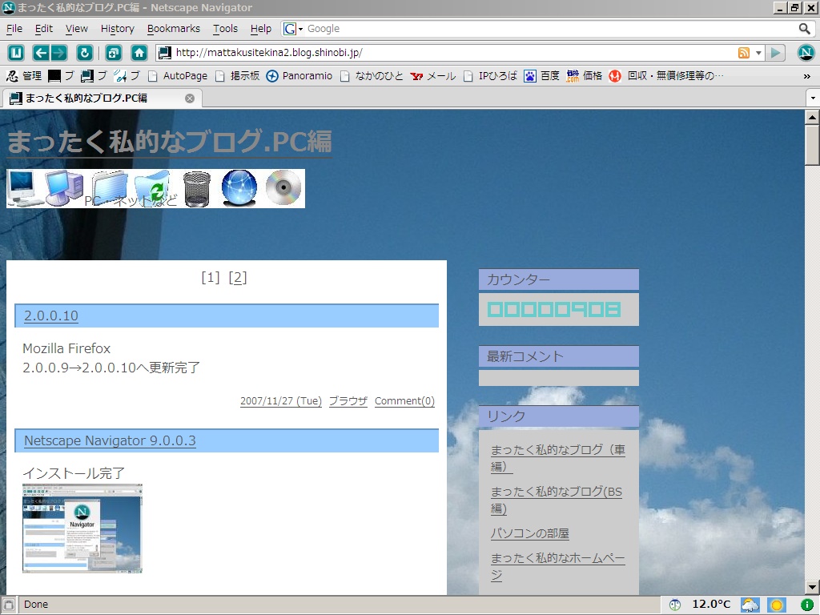This screenshot has width=820, height=615.
Task: Click the green info icon in status bar
Action: 806,605
